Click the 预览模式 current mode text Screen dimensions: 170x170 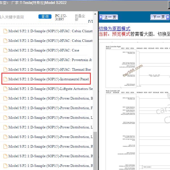(121, 34)
